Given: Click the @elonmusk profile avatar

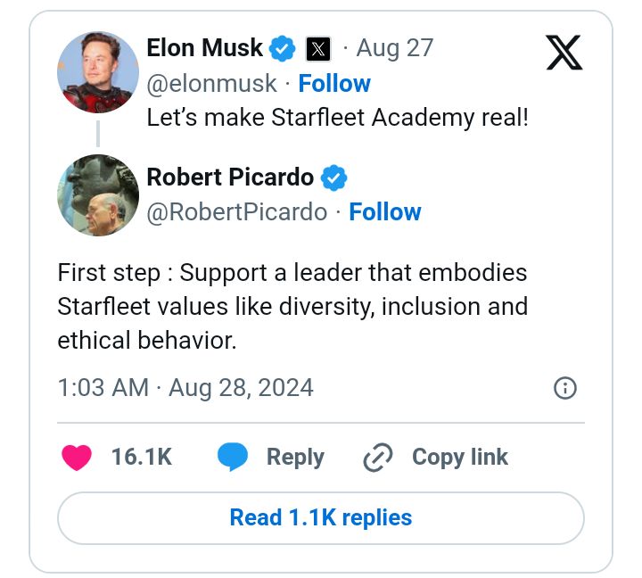Looking at the screenshot, I should tap(98, 74).
